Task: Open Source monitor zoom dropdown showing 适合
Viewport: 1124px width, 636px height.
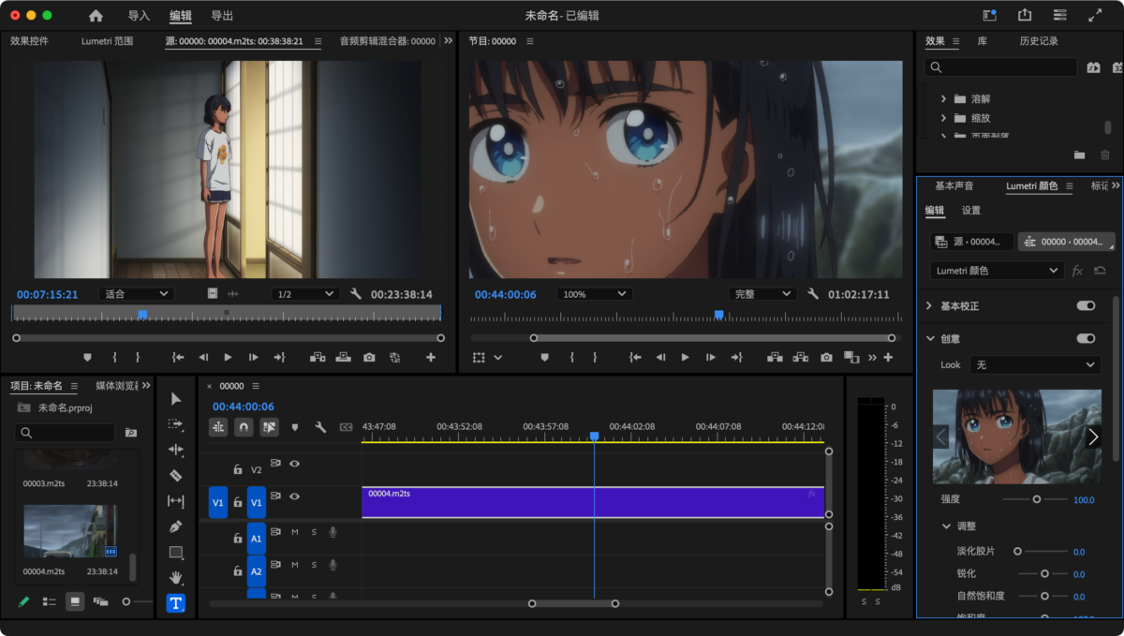Action: (136, 294)
